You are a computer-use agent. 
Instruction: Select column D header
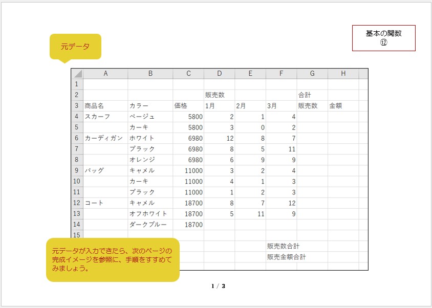(219, 74)
